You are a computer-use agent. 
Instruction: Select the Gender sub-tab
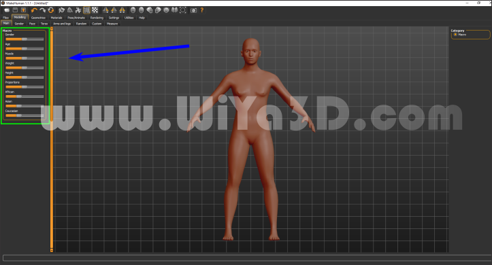click(19, 24)
